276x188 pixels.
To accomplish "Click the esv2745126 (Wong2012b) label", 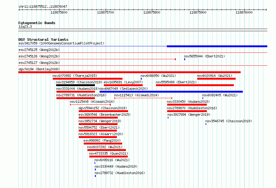I will pyautogui.click(x=39, y=56).
